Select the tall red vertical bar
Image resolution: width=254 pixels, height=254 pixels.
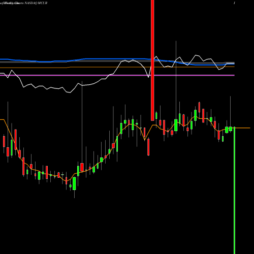click(152, 60)
